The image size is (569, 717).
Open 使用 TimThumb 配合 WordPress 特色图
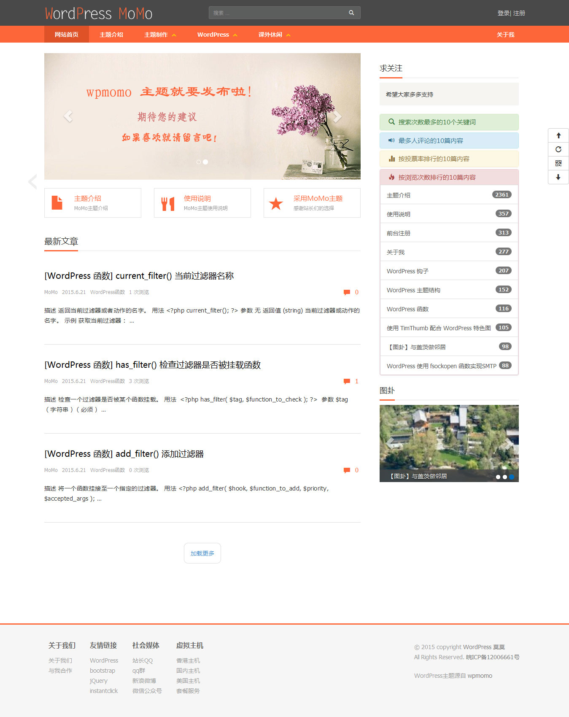click(x=449, y=328)
